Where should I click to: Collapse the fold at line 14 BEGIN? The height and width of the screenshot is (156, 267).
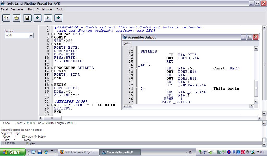coord(52,71)
